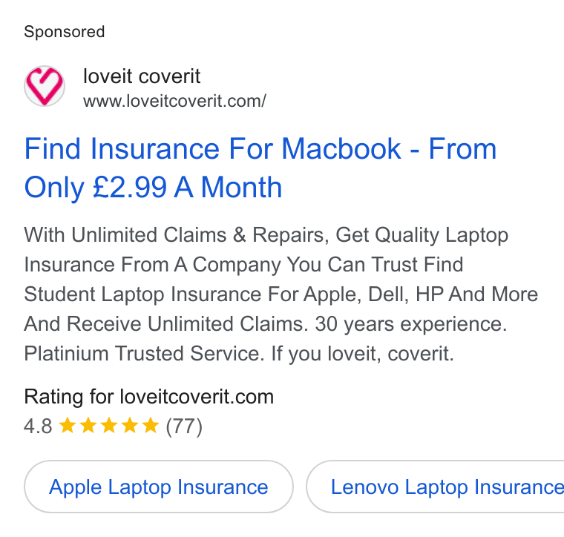Screen dimensions: 564x537
Task: Click the first yellow rating star
Action: 68,426
